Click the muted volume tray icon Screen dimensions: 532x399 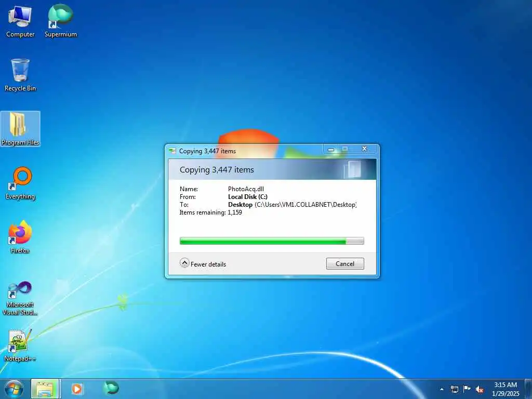pyautogui.click(x=480, y=390)
